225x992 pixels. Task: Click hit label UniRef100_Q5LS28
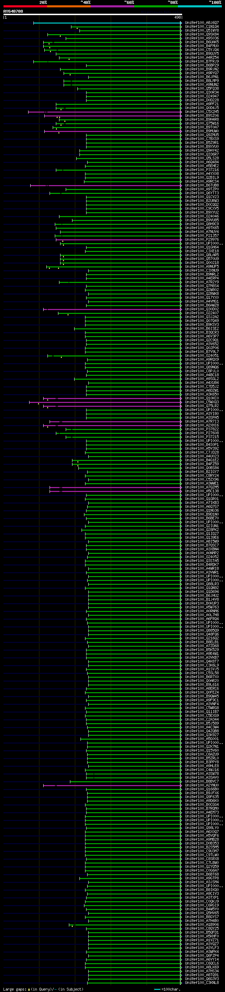(201, 158)
